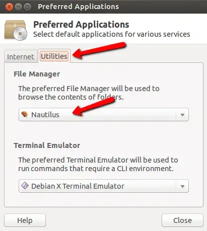Maximize the Preferred Applications window
Viewport: 207px width, 231px height.
27,7
